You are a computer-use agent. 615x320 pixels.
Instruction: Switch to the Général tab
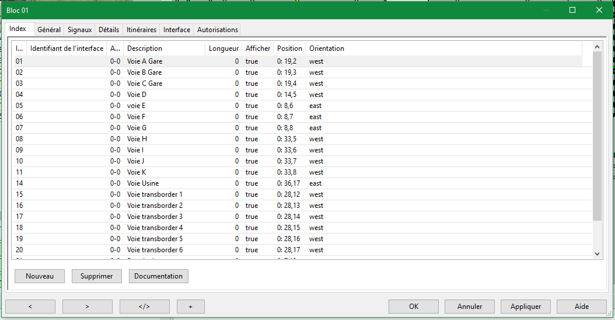[49, 30]
